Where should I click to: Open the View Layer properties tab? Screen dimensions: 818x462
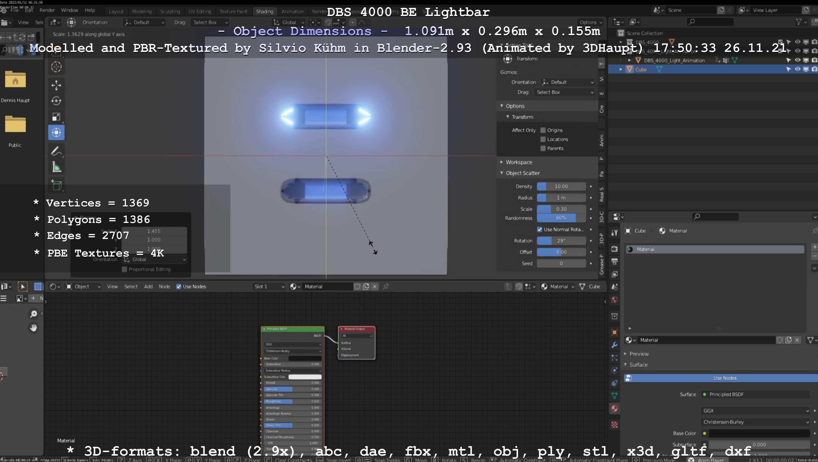(x=614, y=274)
